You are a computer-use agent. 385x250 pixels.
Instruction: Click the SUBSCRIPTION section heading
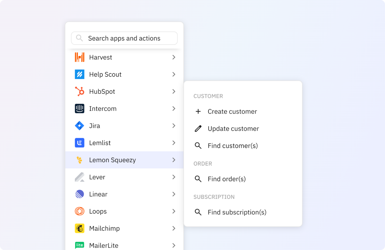(214, 197)
